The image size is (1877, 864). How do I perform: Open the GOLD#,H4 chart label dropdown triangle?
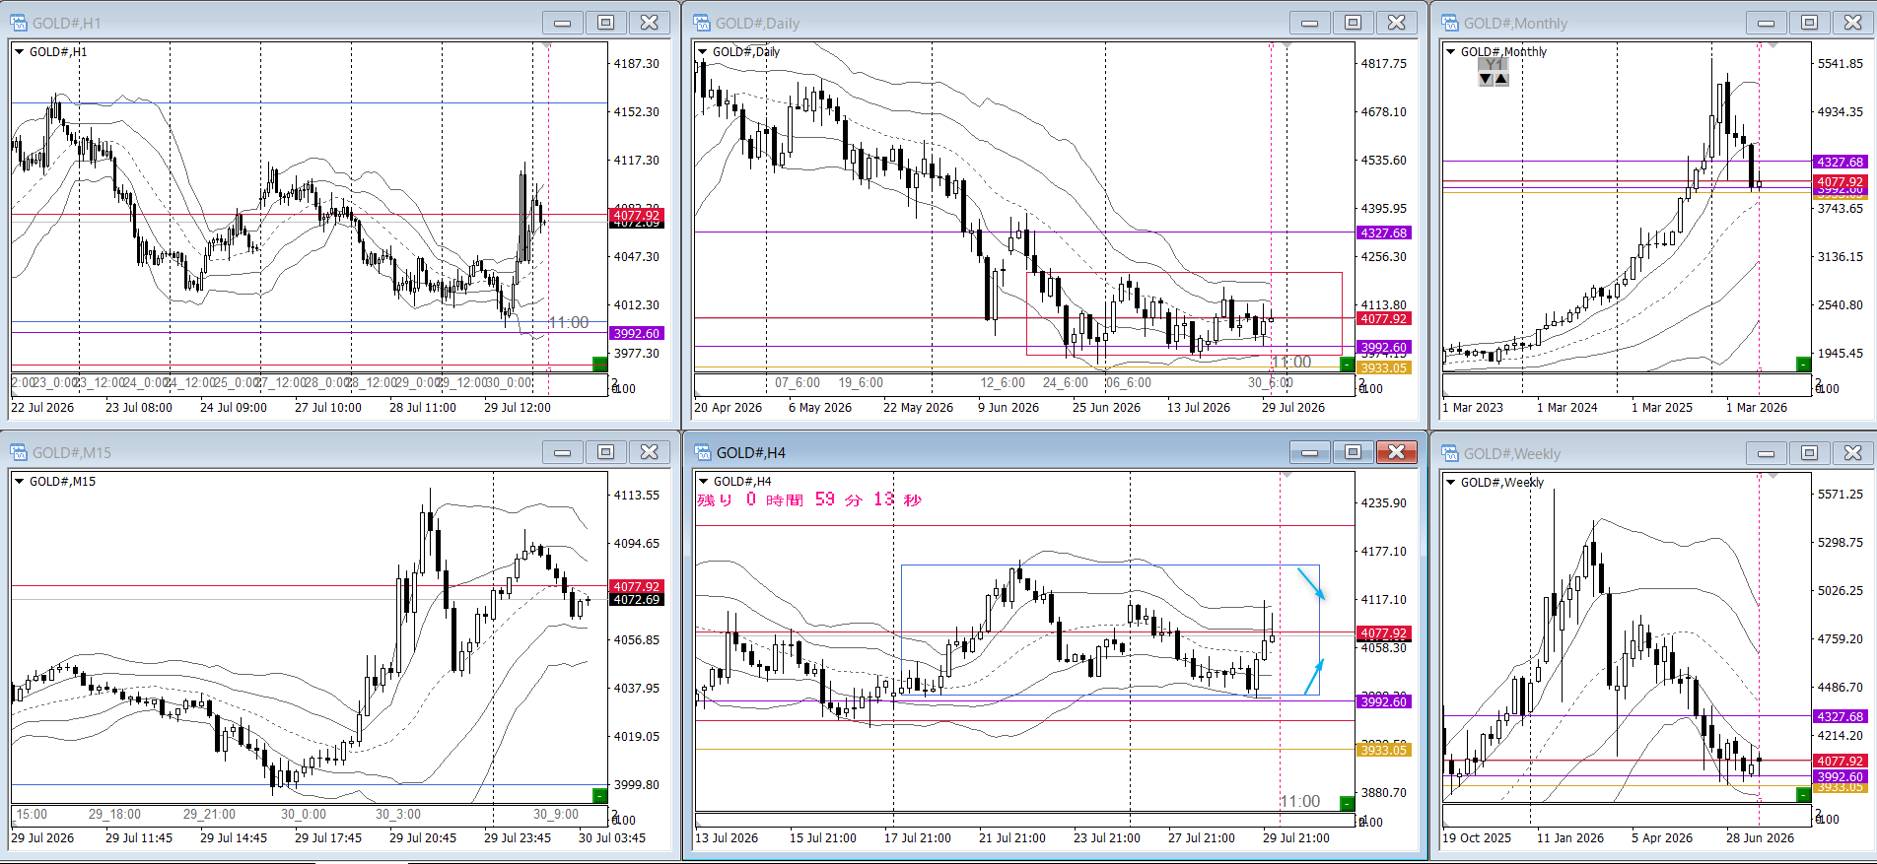pos(702,482)
